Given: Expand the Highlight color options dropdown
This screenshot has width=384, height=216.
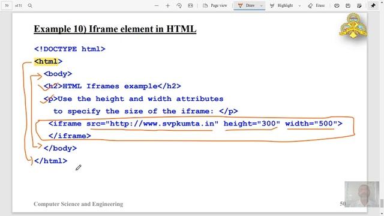Looking at the screenshot, I should coord(299,5).
